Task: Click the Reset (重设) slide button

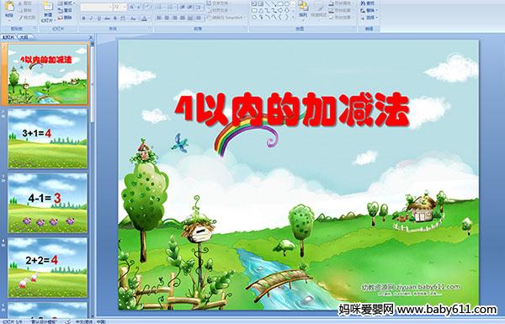Action: point(65,10)
